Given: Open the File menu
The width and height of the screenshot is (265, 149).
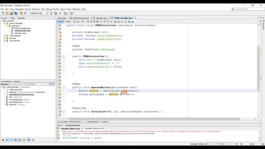Looking at the screenshot, I should click(x=2, y=9).
